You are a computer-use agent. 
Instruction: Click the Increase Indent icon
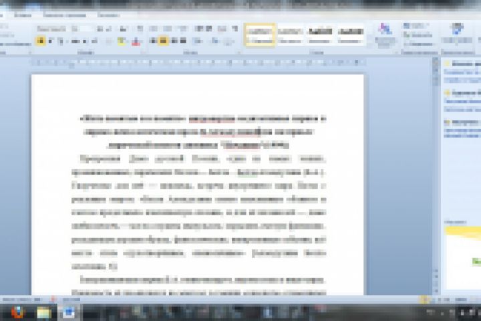[x=209, y=29]
